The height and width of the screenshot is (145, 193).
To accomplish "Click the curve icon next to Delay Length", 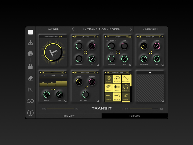I will click(x=116, y=40).
